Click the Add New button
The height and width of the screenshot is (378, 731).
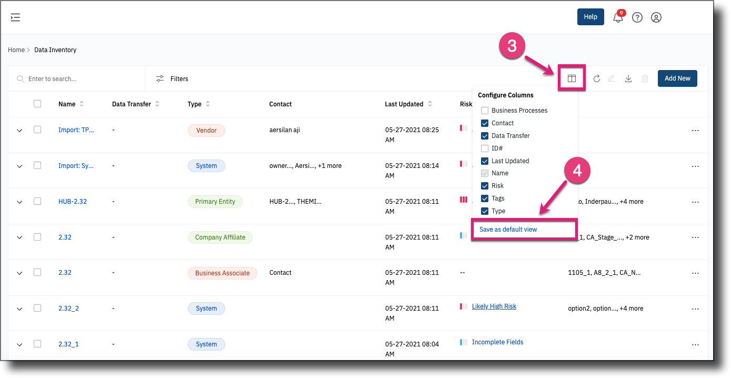pos(677,78)
